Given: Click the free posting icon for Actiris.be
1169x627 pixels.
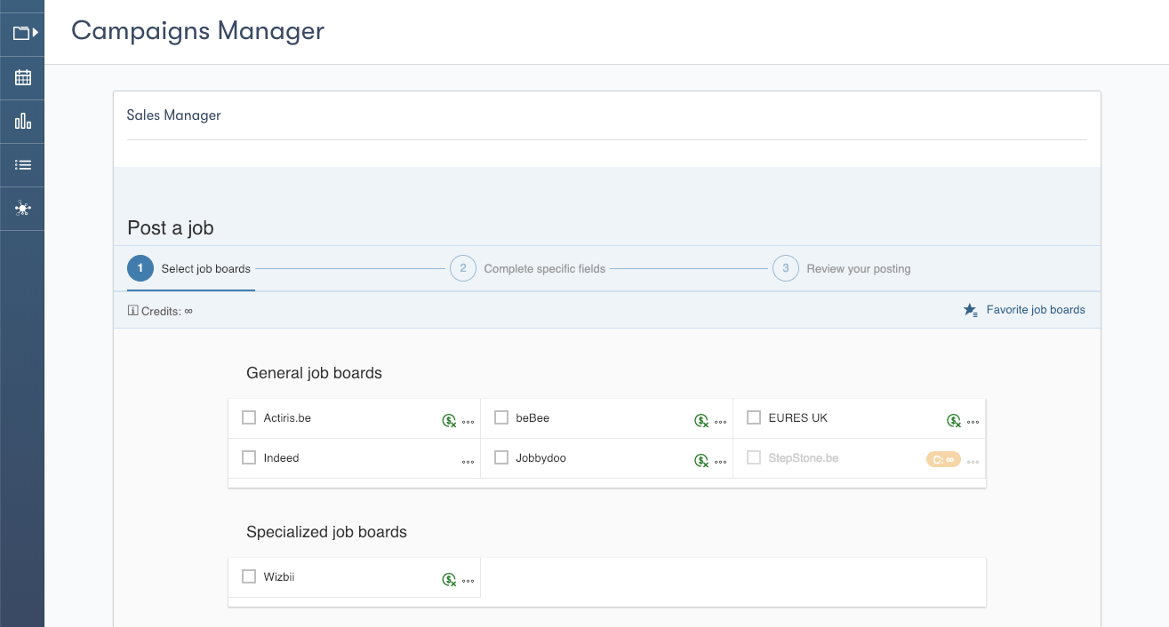Looking at the screenshot, I should tap(450, 421).
